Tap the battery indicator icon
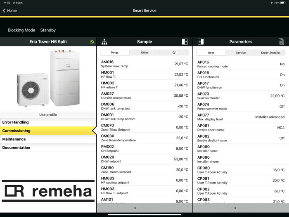 [283, 3]
